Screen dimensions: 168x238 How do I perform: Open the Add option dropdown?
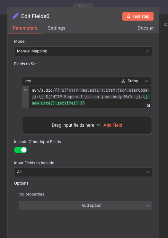click(86, 206)
